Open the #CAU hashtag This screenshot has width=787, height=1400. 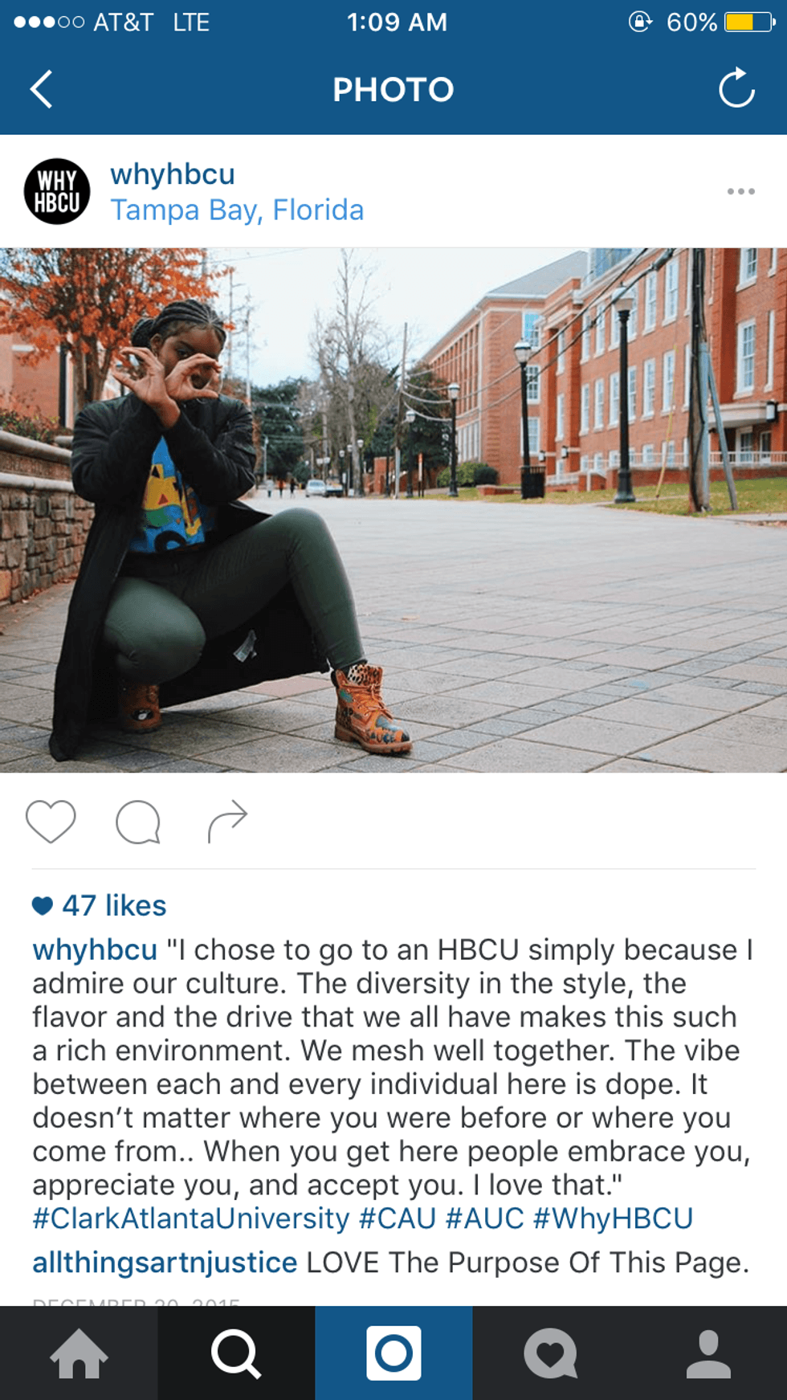[398, 1218]
